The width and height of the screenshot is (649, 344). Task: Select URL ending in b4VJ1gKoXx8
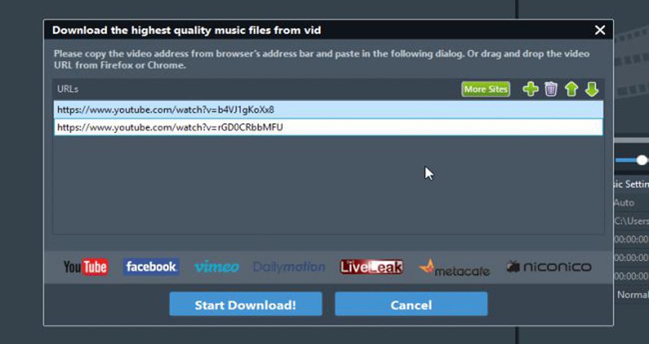click(x=328, y=110)
